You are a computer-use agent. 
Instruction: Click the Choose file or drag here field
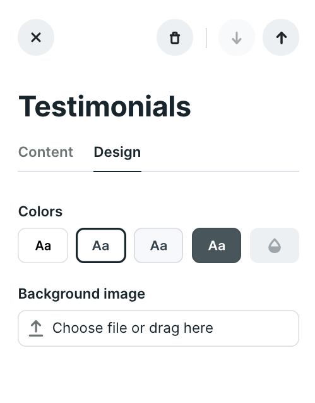[x=158, y=328]
